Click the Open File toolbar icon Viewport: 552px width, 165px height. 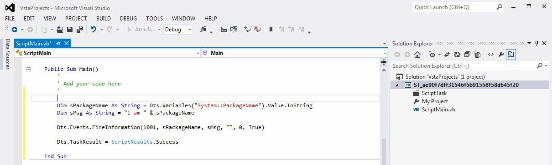[x=60, y=30]
